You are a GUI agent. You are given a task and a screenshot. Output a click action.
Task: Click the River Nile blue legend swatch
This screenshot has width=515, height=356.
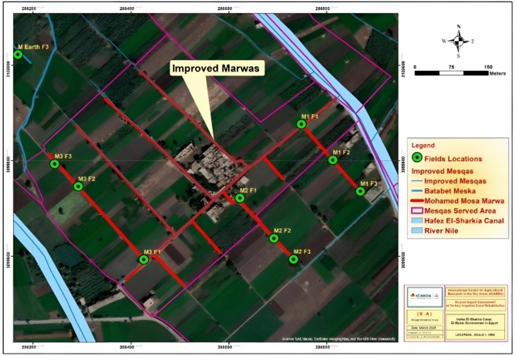coord(417,230)
